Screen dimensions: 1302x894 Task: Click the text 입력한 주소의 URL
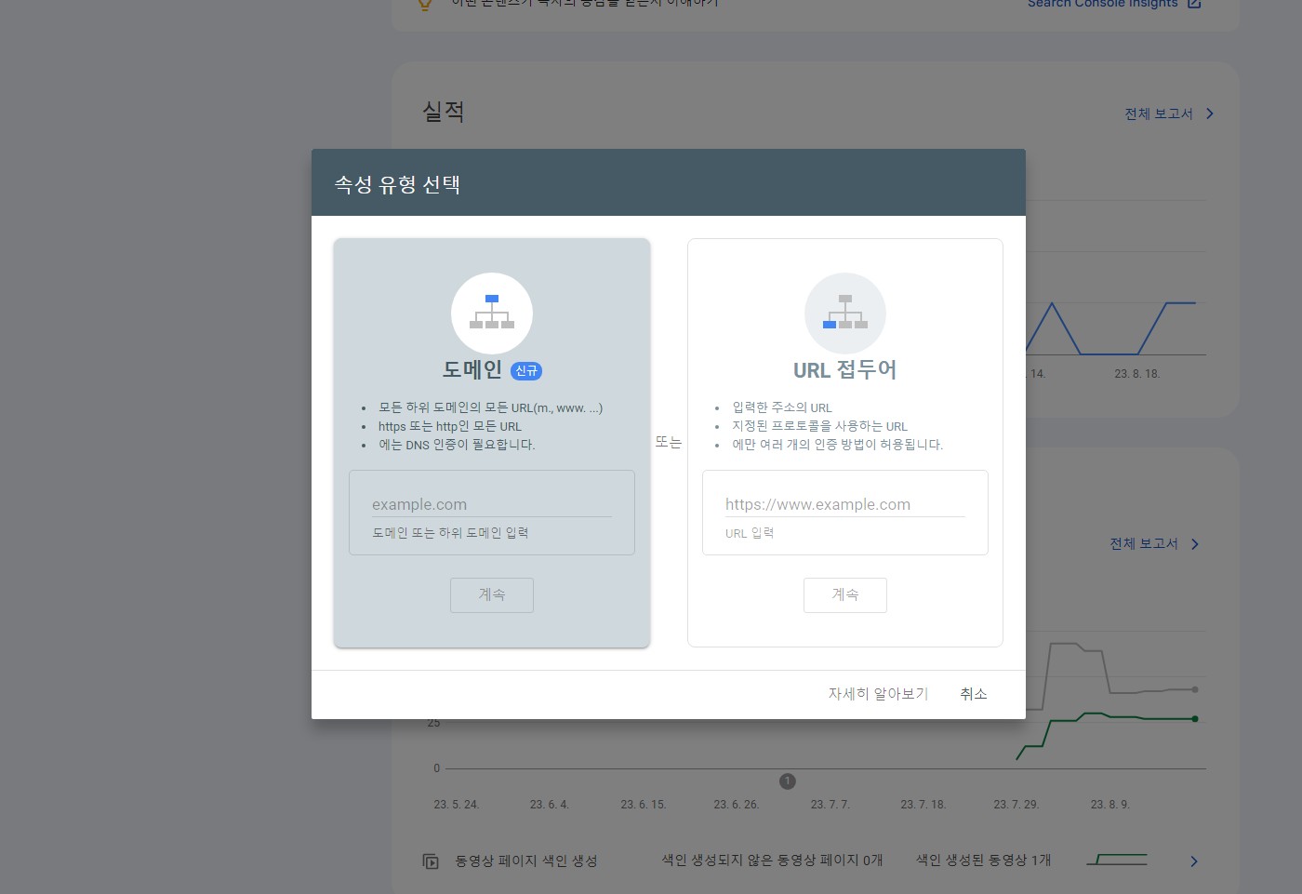782,407
